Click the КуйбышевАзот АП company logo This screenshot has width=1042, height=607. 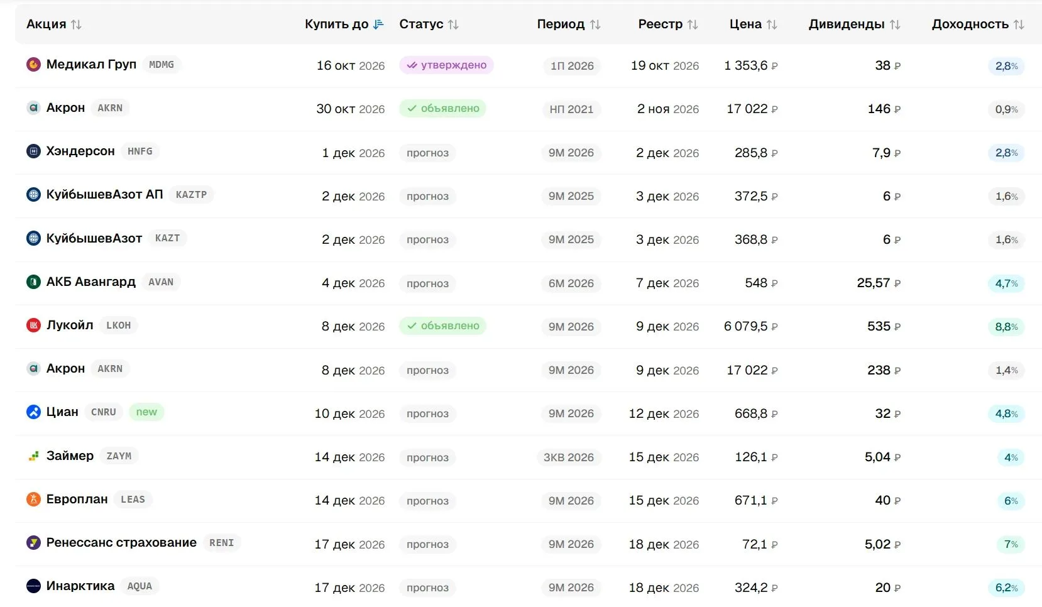[34, 194]
